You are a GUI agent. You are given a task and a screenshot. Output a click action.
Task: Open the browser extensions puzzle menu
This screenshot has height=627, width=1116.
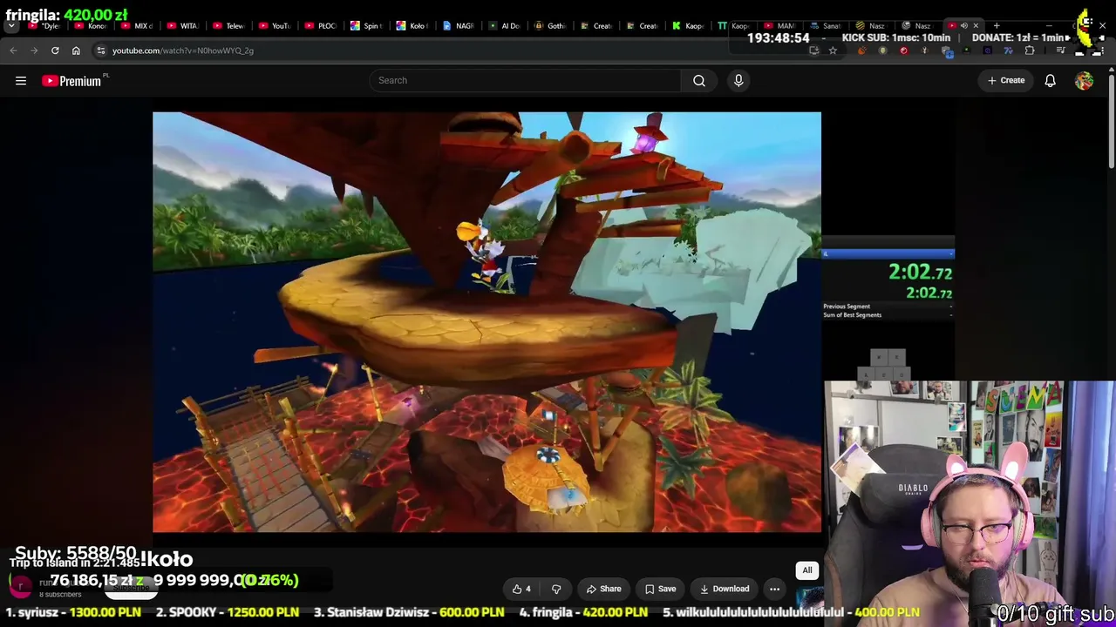pyautogui.click(x=1030, y=51)
